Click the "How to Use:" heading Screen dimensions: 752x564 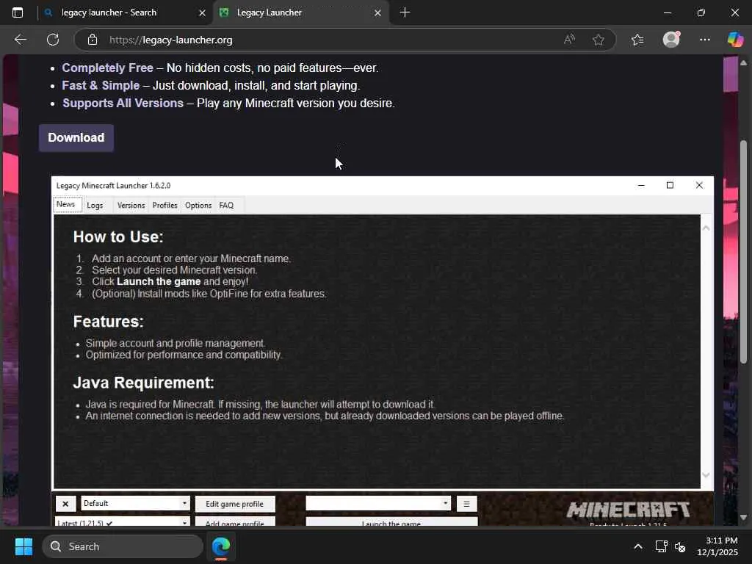point(118,237)
